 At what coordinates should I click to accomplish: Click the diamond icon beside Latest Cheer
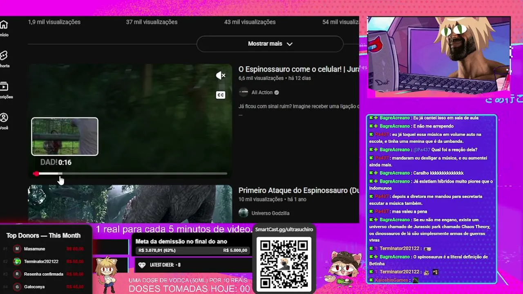coord(142,265)
